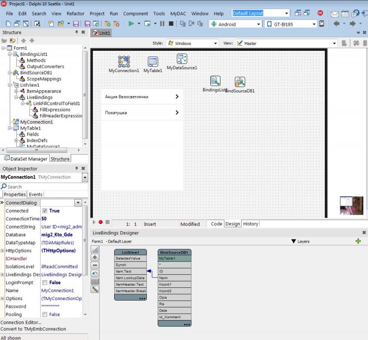Switch to the Code tab
This screenshot has width=368, height=340.
216,224
